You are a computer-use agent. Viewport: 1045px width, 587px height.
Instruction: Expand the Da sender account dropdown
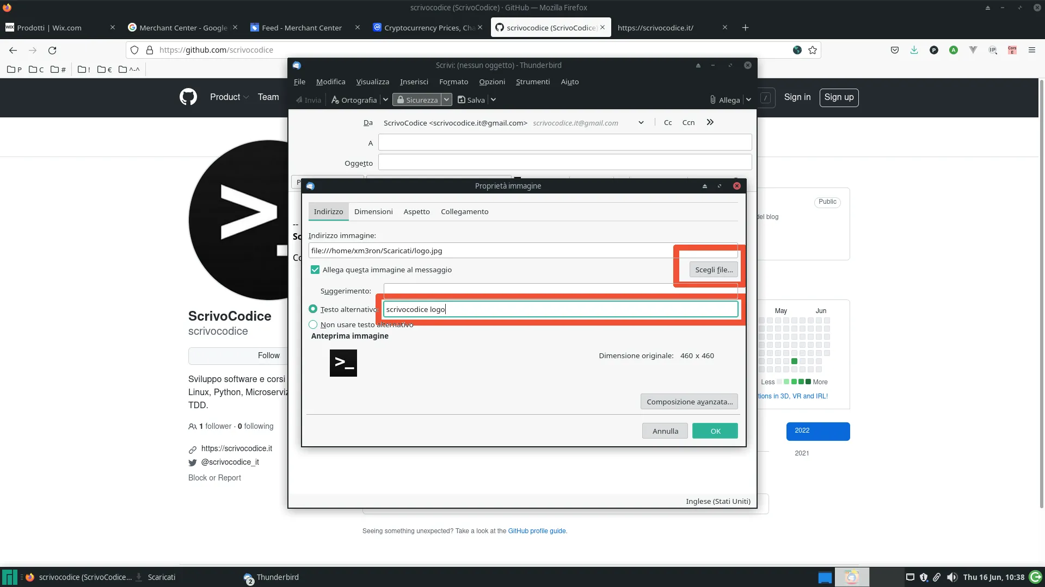click(x=640, y=122)
